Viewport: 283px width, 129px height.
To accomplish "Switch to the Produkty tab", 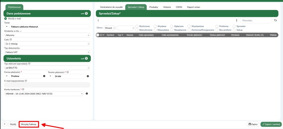I will 154,7.
